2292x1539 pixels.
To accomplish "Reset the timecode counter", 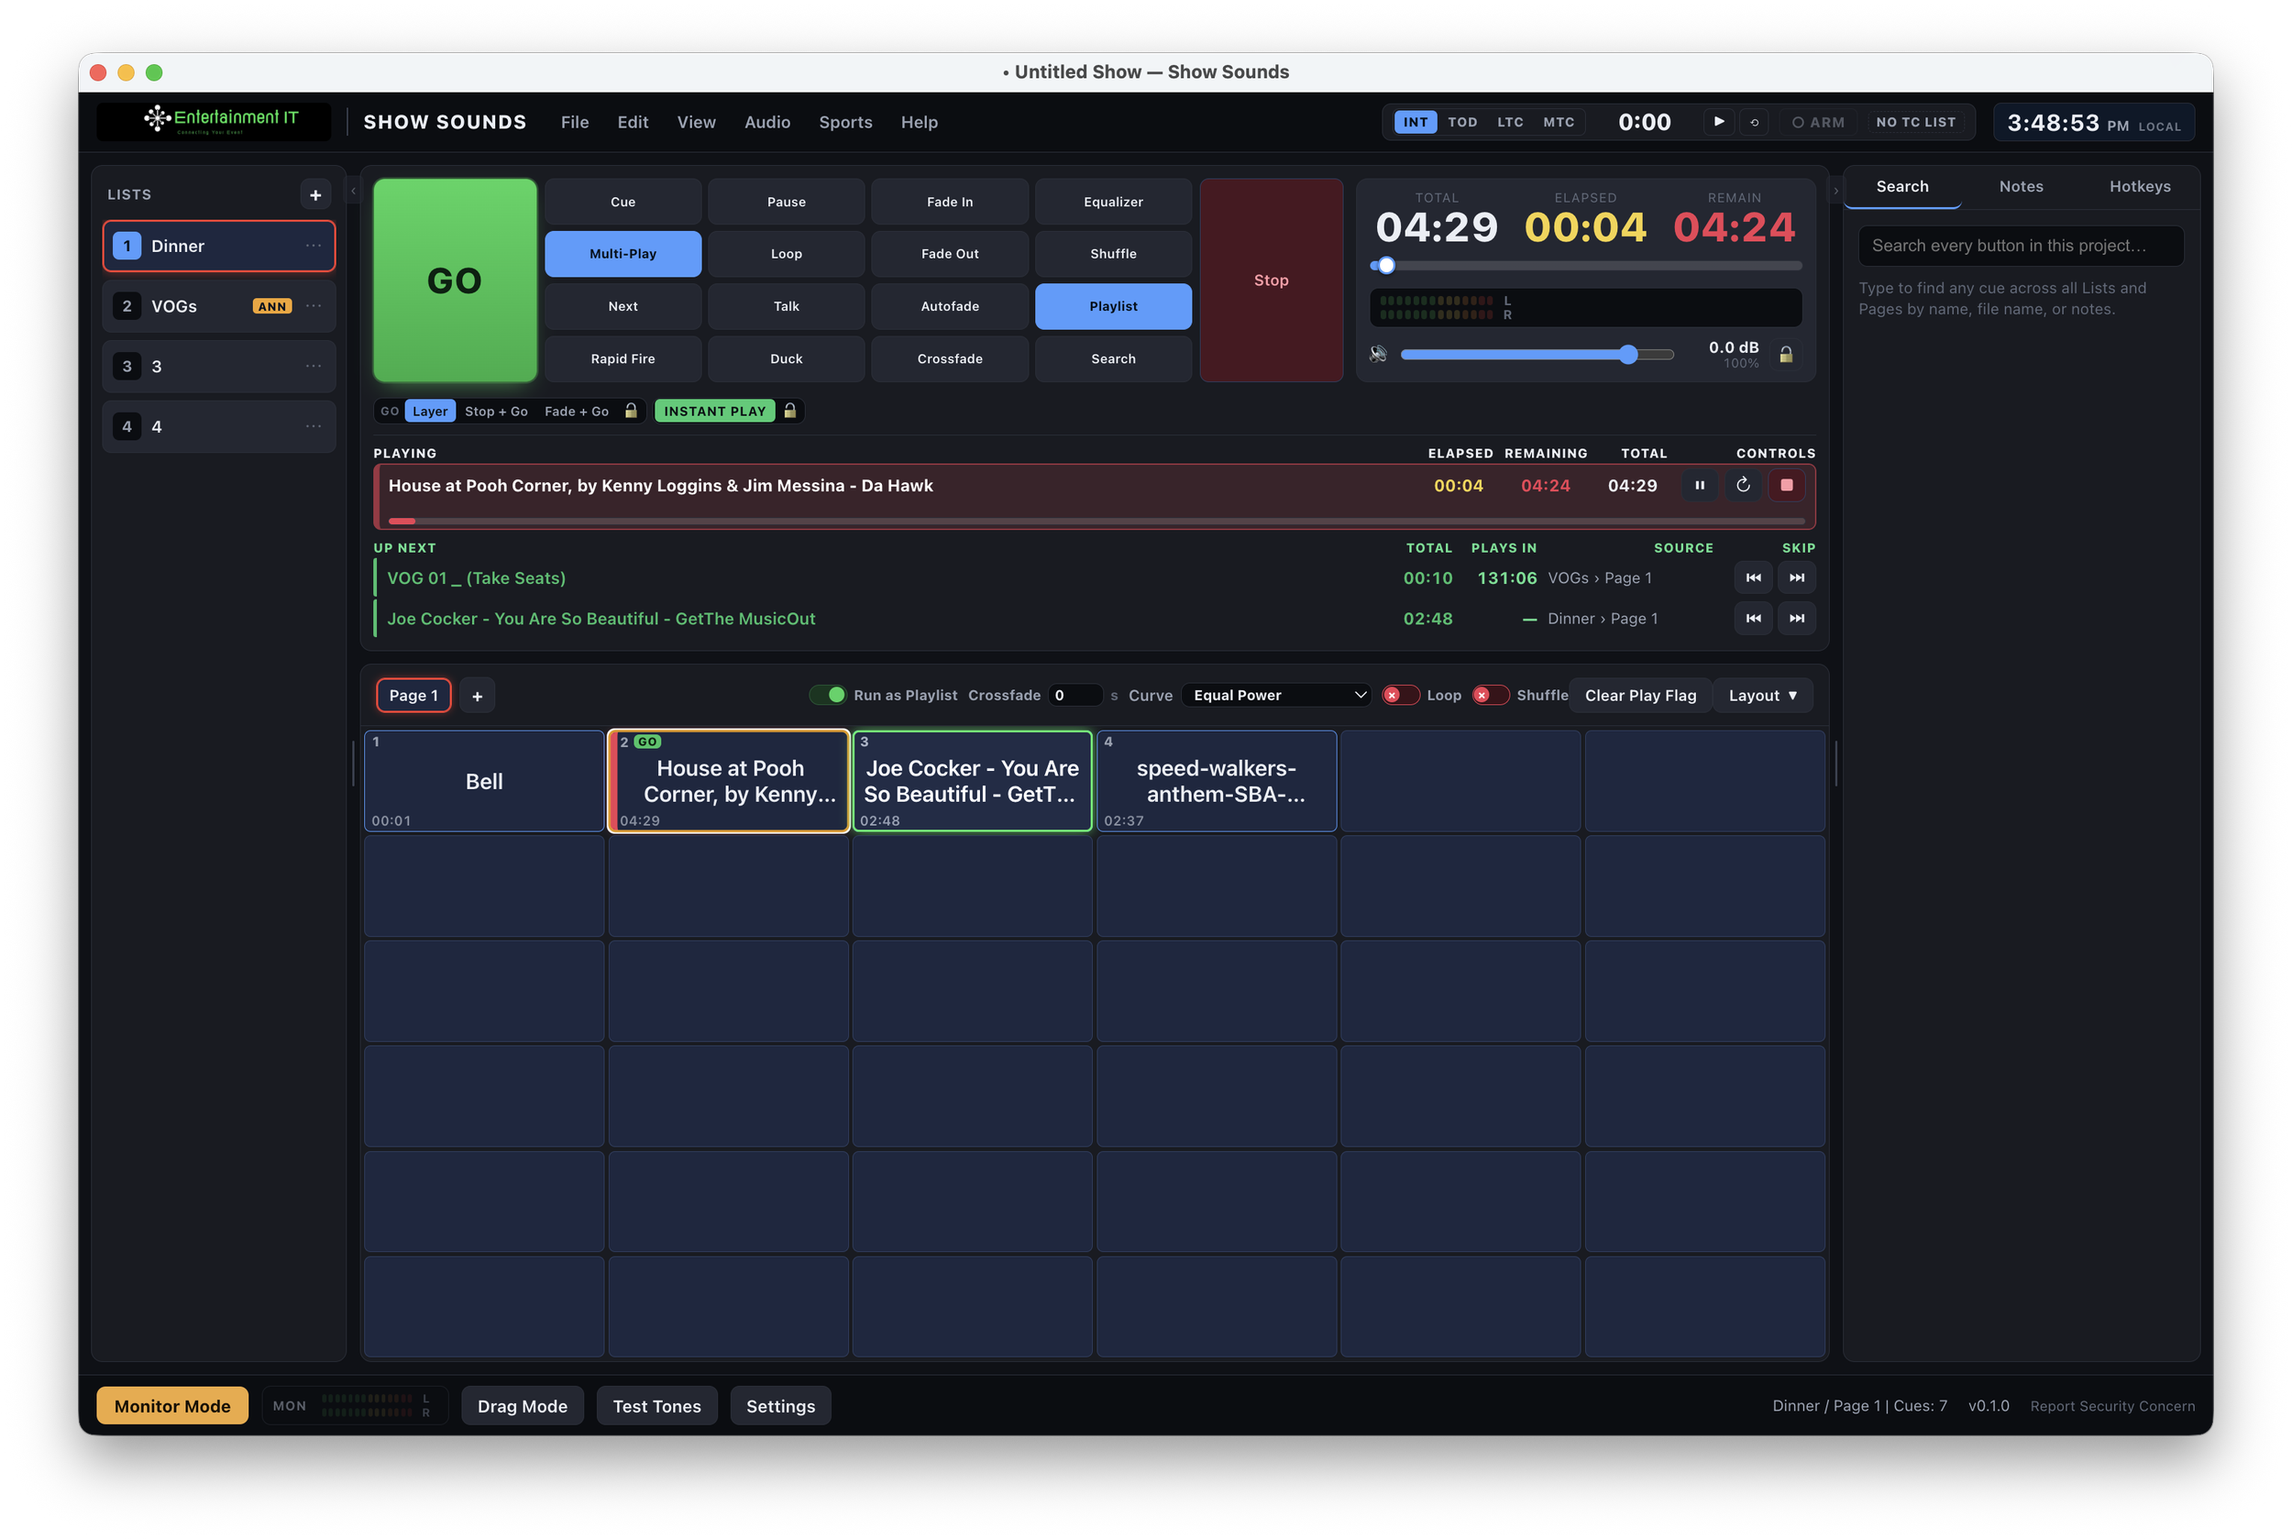I will point(1754,123).
